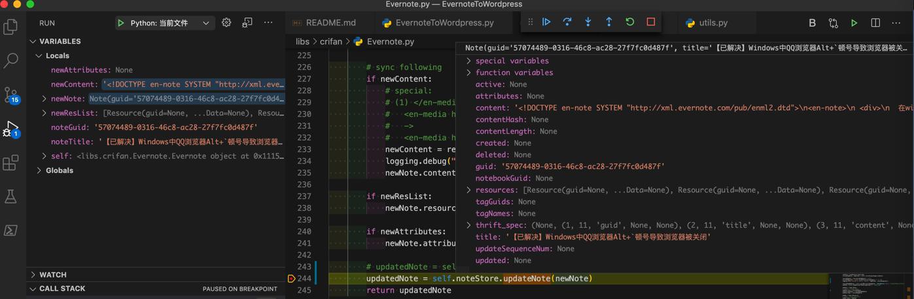This screenshot has width=914, height=299.
Task: Open the Testing flask icon
Action: click(10, 197)
